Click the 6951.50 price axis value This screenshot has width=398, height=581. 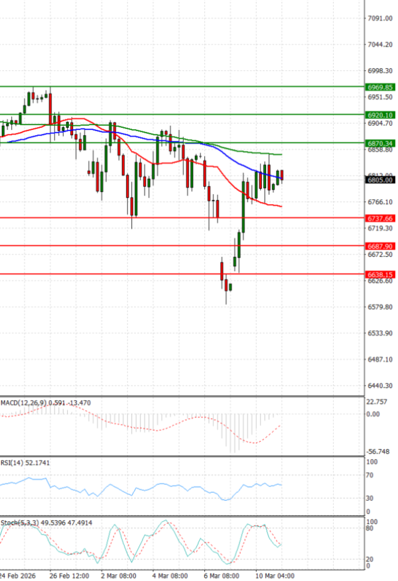click(380, 97)
